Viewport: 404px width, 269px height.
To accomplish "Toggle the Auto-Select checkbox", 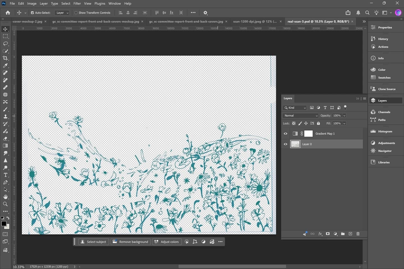I will tap(32, 13).
